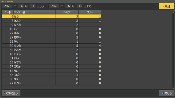Select the row for けい

coord(51,58)
